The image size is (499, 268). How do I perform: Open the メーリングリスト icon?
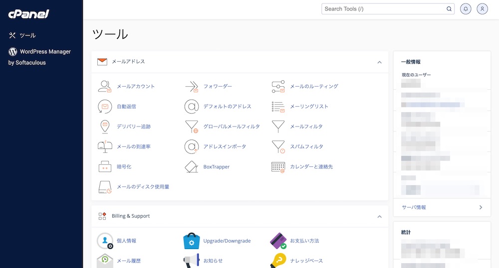pyautogui.click(x=278, y=107)
